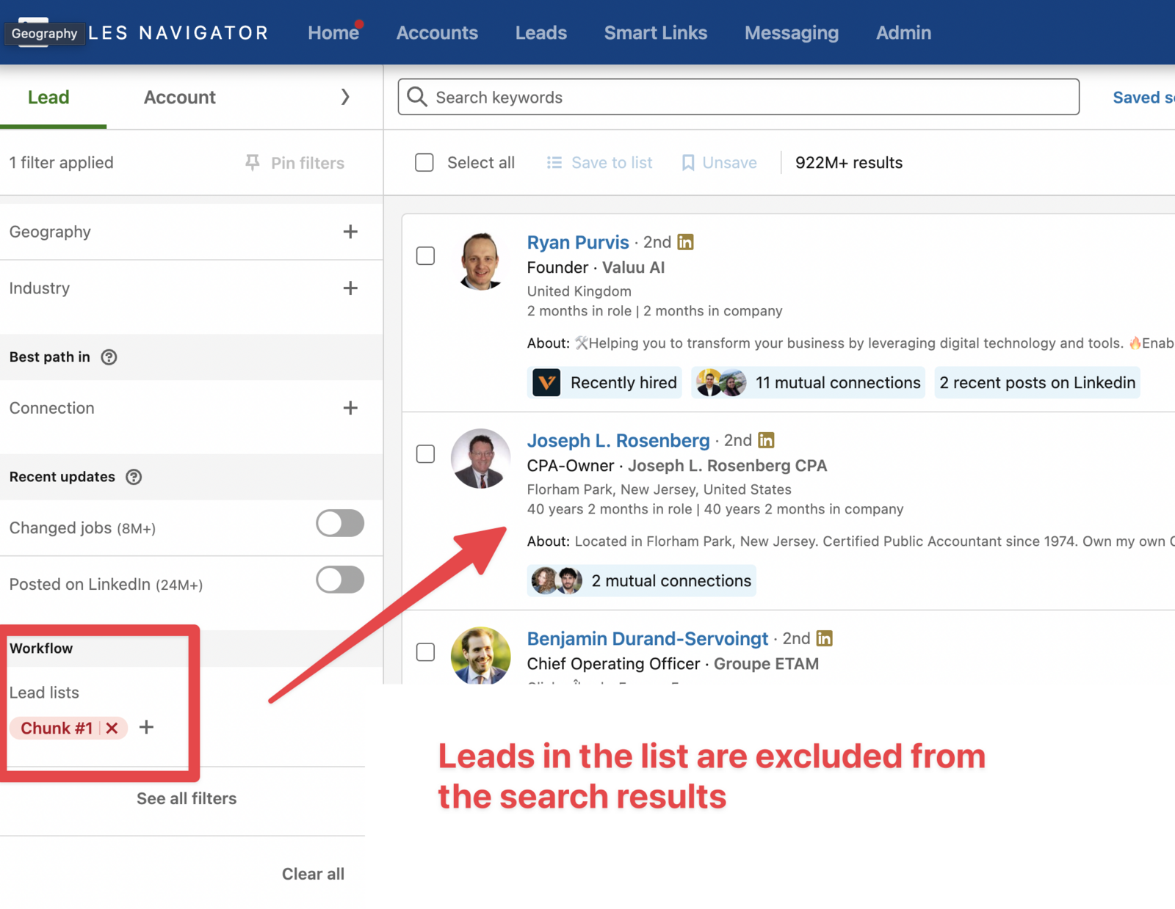The width and height of the screenshot is (1175, 909).
Task: Click the Unsave button
Action: pyautogui.click(x=720, y=163)
